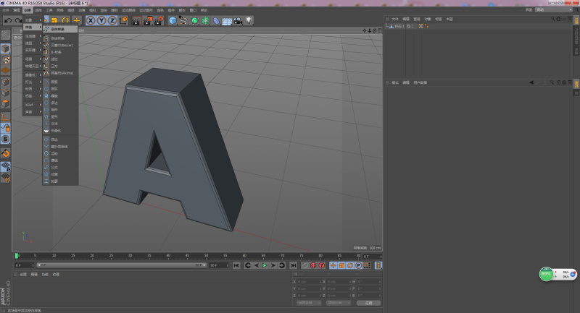Click the green Play forward button
Screen dimensions: 580x313
[265, 265]
